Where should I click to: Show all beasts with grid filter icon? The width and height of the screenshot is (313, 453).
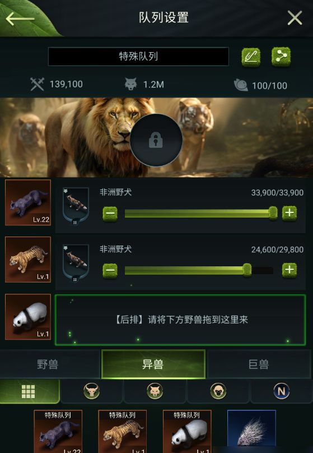click(x=28, y=391)
